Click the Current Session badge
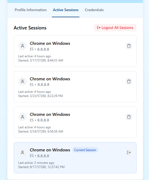Screen dimensions: 149x180 85,150
